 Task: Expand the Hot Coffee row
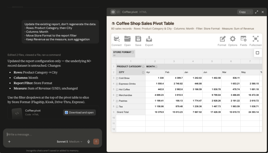[117, 90]
